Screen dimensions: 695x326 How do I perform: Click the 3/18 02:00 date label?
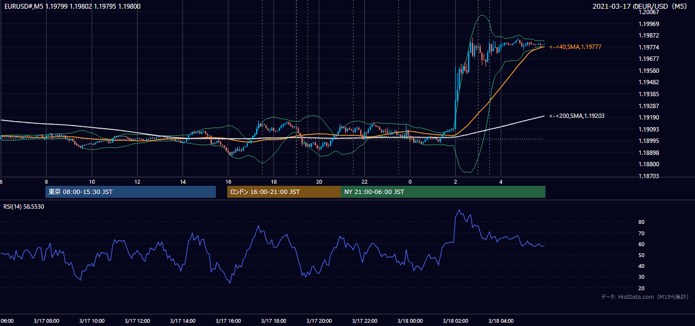coord(456,321)
